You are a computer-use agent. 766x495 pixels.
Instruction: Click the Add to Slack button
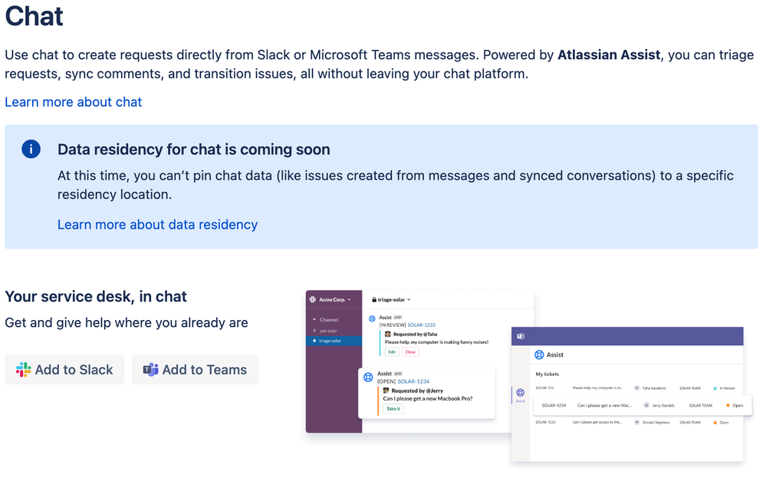click(x=64, y=370)
